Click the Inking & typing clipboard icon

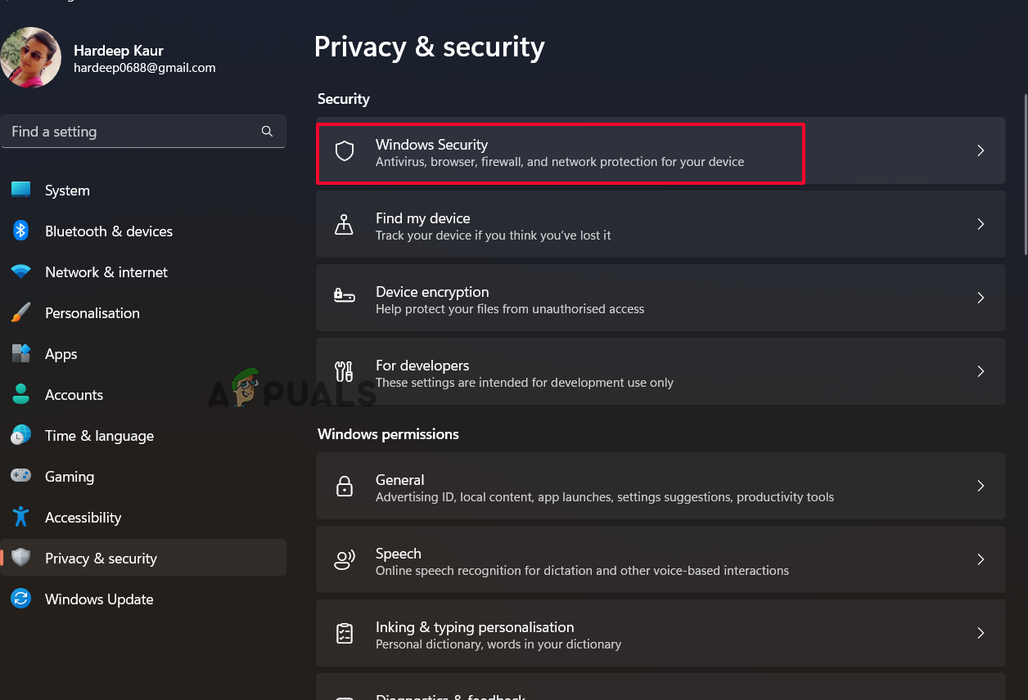[345, 633]
